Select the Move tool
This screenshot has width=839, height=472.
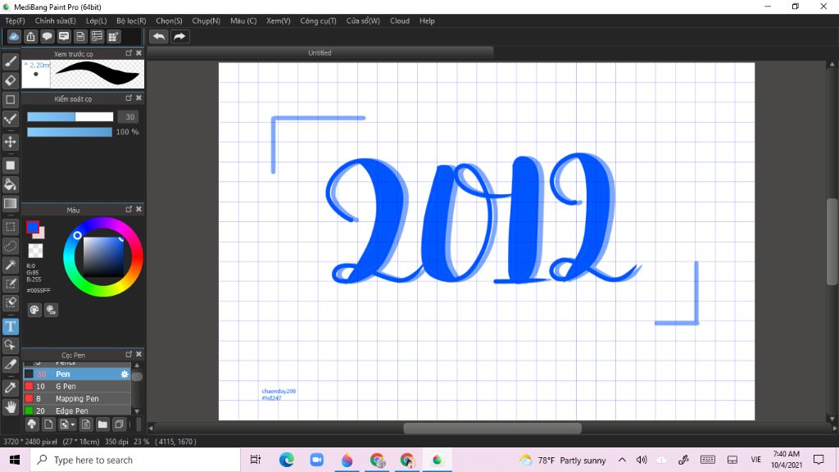(x=10, y=142)
